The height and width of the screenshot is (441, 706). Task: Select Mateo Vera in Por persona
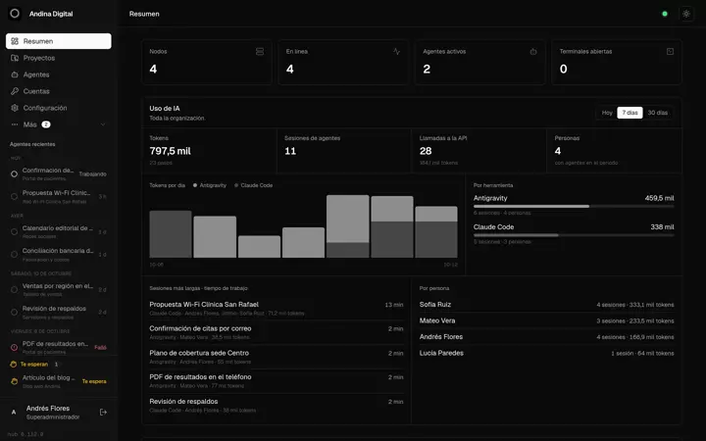[x=546, y=320]
